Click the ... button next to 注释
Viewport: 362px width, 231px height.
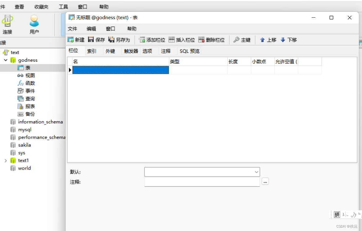[265, 182]
